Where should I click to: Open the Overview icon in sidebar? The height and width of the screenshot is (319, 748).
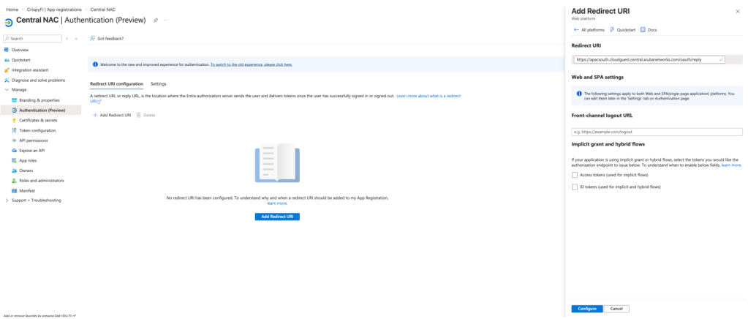click(7, 50)
